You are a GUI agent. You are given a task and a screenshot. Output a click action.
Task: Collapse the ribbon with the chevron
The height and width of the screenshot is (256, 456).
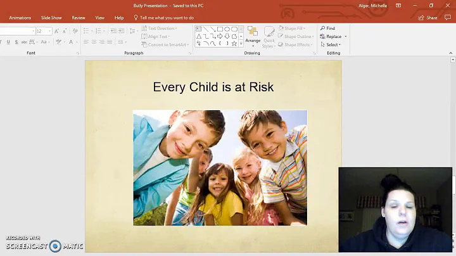point(451,53)
